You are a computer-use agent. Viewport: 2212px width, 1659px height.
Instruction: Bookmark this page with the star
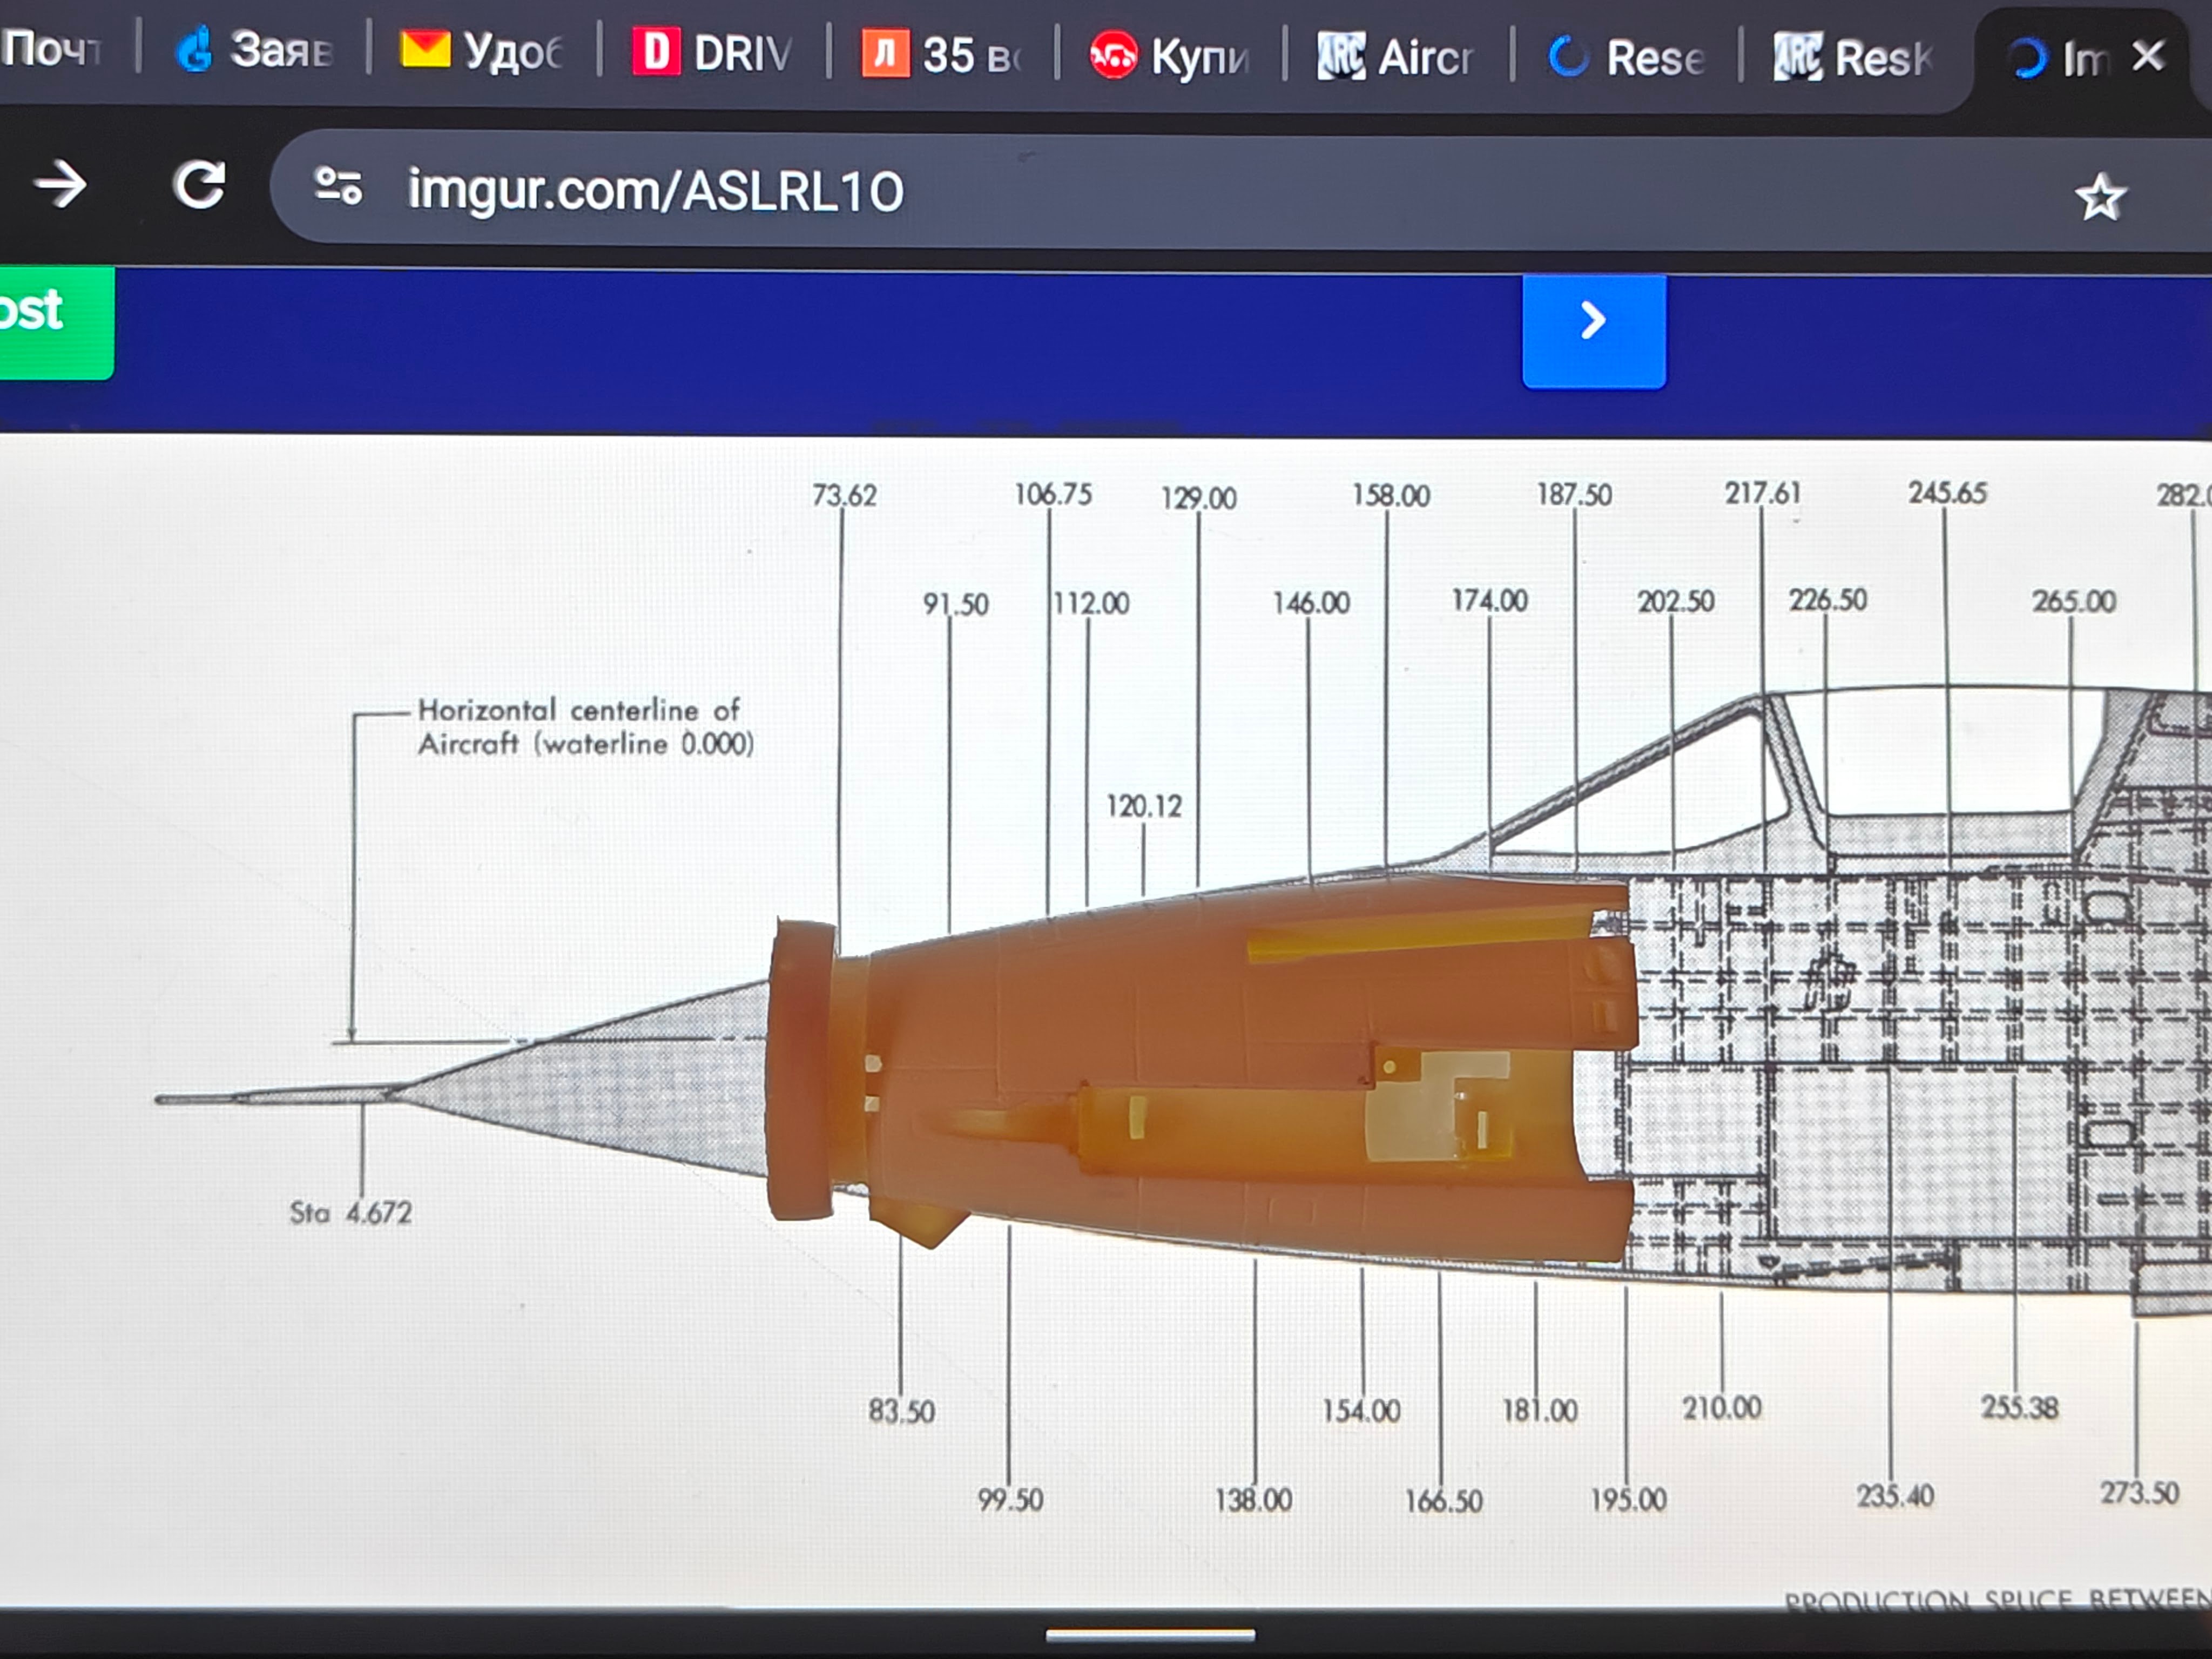(x=2099, y=197)
